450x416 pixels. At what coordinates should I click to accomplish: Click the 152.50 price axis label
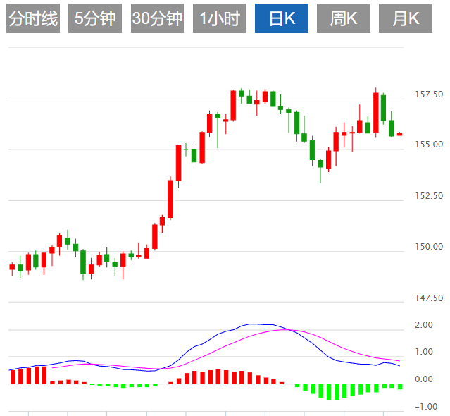[x=429, y=196]
